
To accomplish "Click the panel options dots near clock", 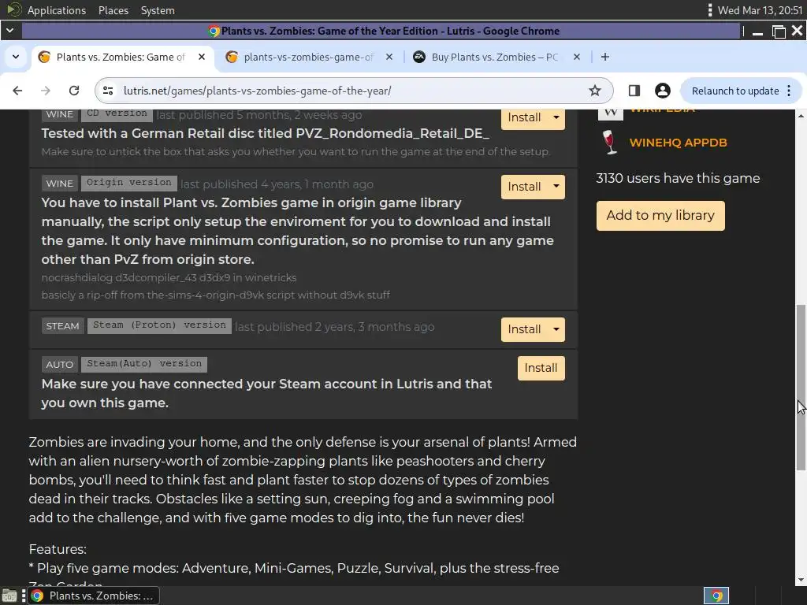I will point(710,9).
